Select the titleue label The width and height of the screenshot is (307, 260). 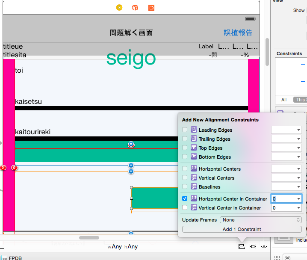(13, 47)
